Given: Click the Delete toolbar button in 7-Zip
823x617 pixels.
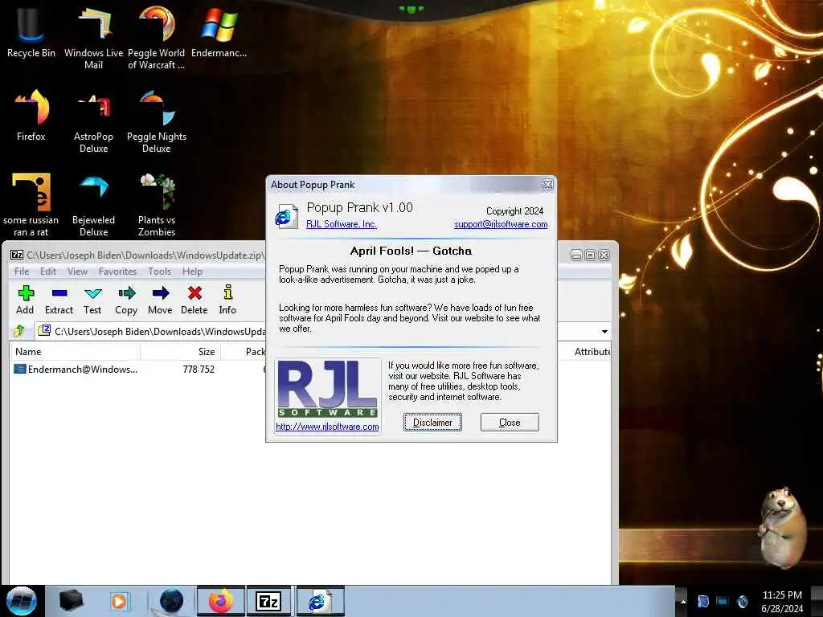Looking at the screenshot, I should [x=194, y=300].
